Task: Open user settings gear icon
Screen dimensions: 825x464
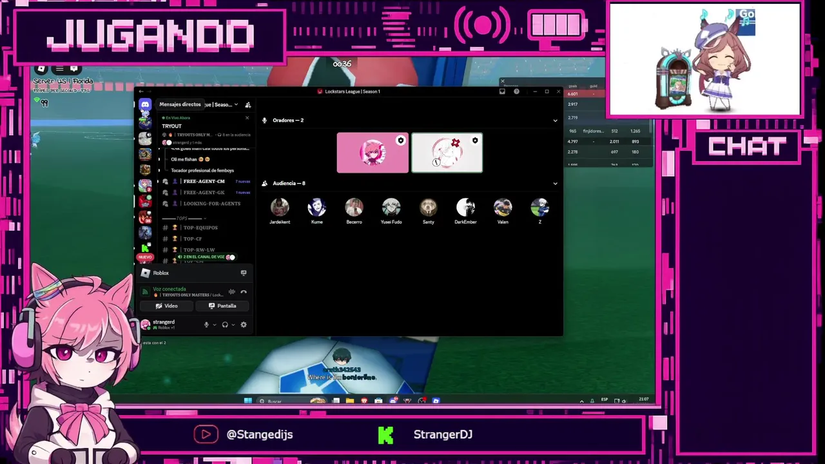Action: click(244, 325)
